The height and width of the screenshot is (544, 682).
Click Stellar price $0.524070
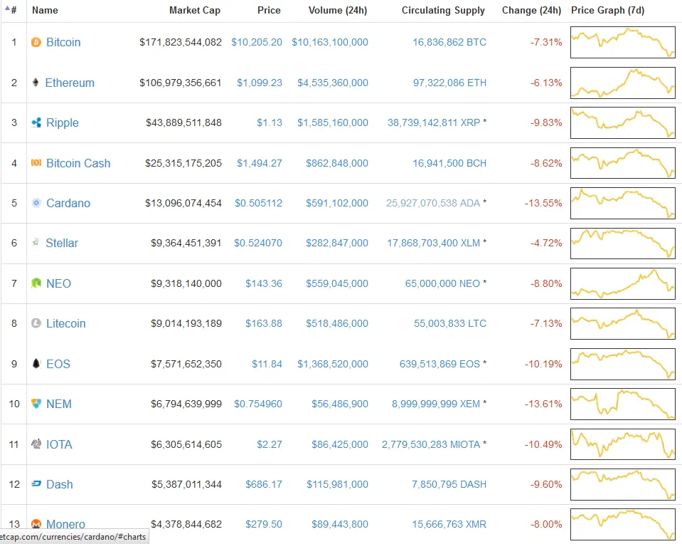258,243
